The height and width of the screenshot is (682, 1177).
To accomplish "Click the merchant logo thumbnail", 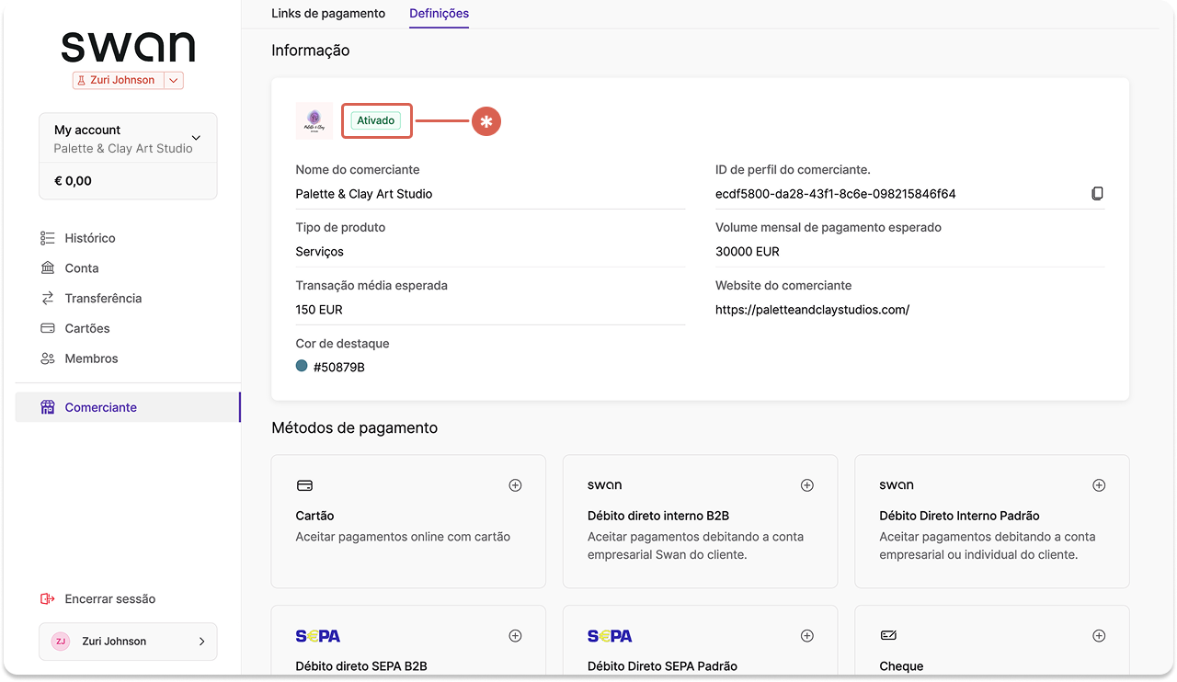I will pos(314,120).
